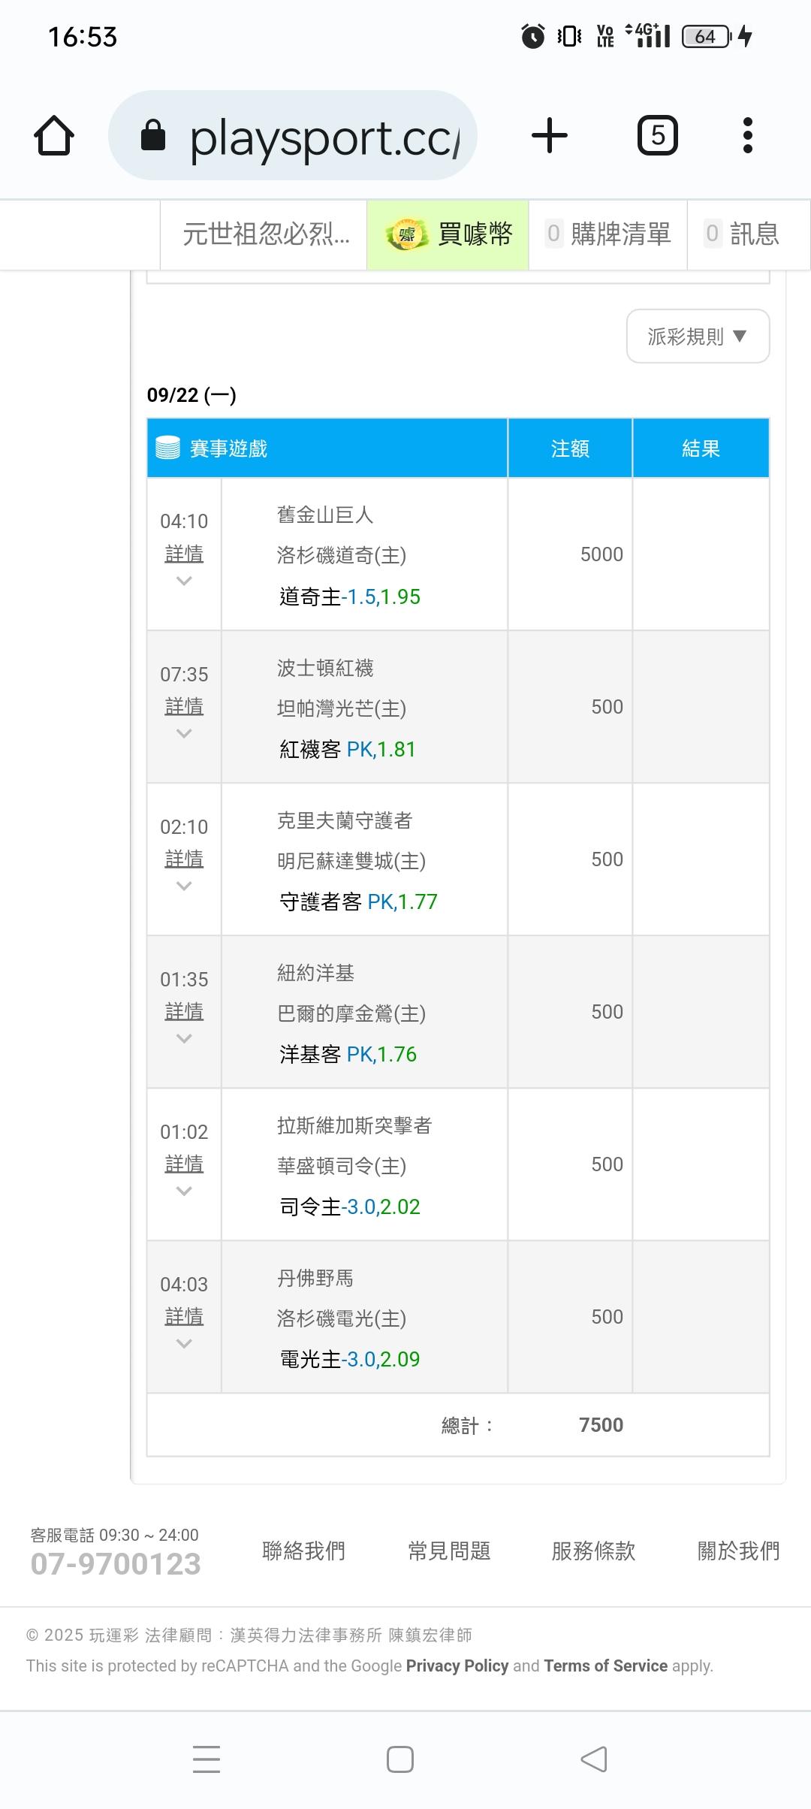Expand chevron under 01:02 Raiders game
This screenshot has height=1809, width=811.
pyautogui.click(x=184, y=1191)
